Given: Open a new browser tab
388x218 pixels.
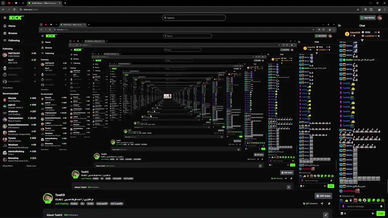Looking at the screenshot, I should pos(65,3).
